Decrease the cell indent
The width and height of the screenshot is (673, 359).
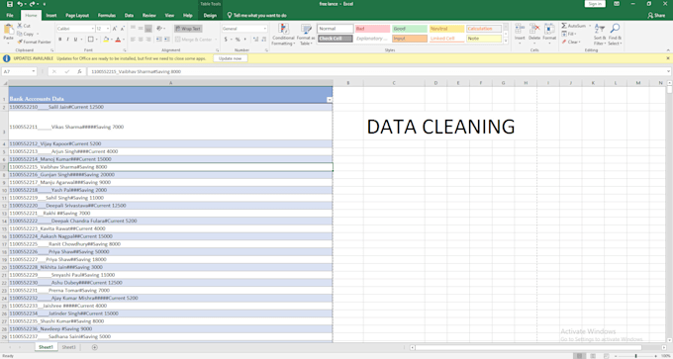click(158, 40)
